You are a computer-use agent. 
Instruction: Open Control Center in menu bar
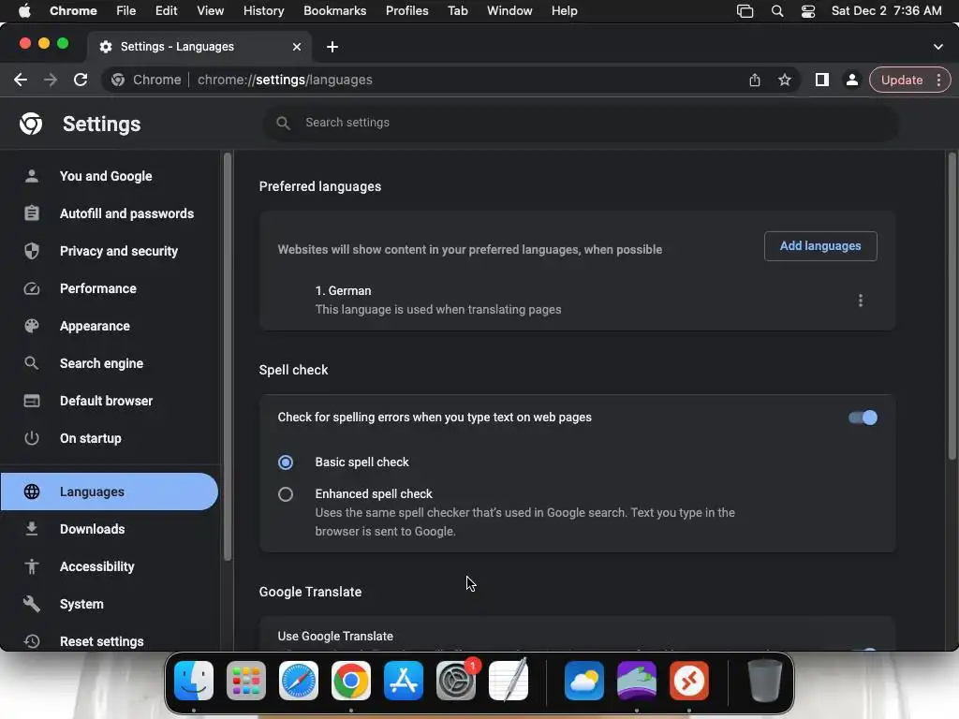[808, 11]
